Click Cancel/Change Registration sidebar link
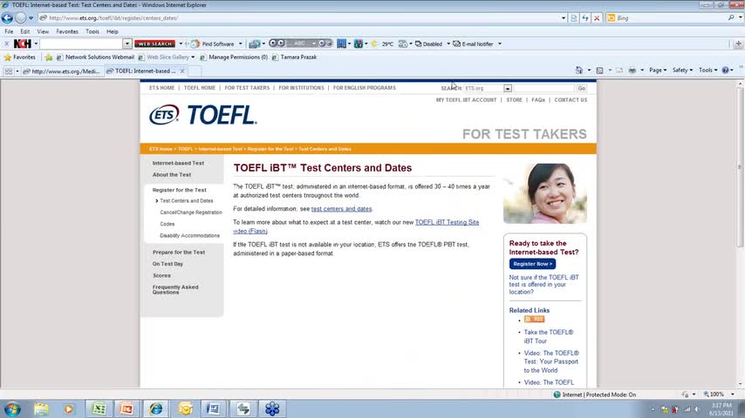Screen dimensions: 745x418 (x=191, y=212)
